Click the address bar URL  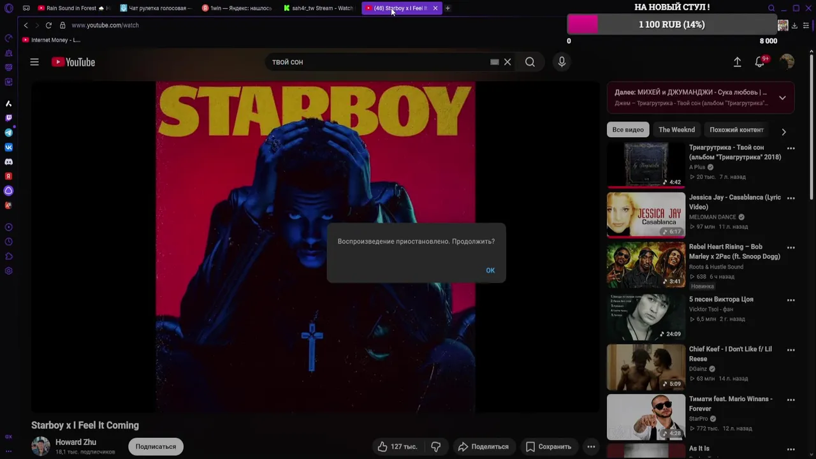pos(105,25)
